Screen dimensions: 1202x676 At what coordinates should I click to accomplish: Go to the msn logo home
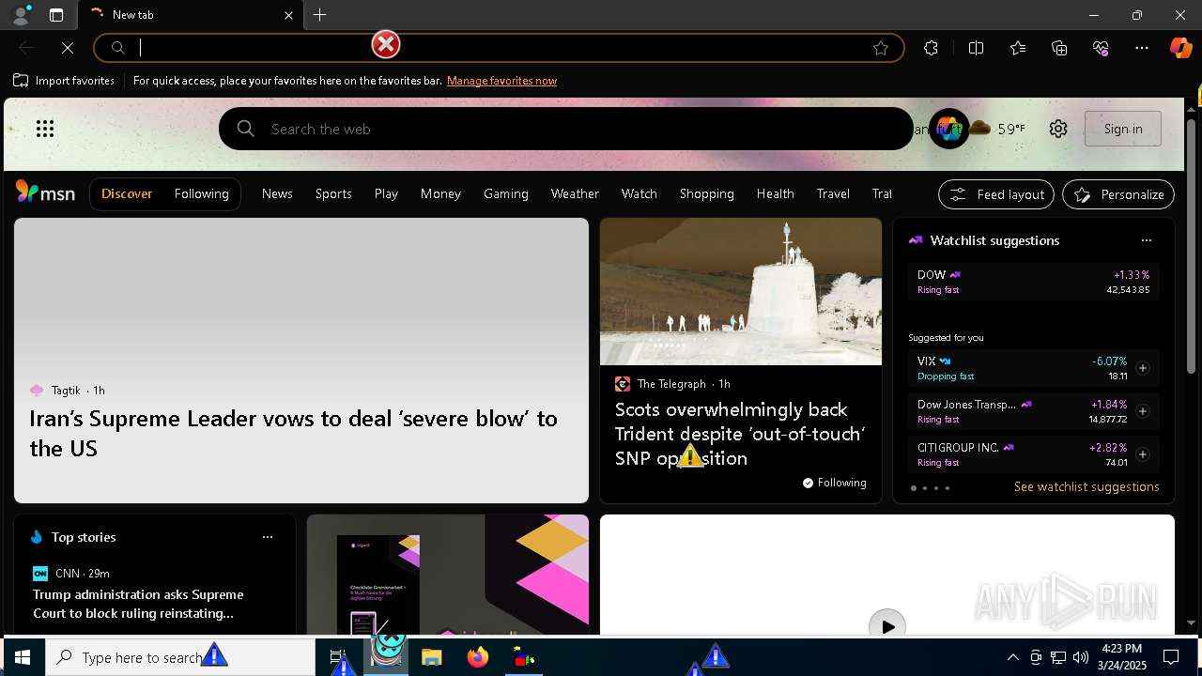[45, 192]
